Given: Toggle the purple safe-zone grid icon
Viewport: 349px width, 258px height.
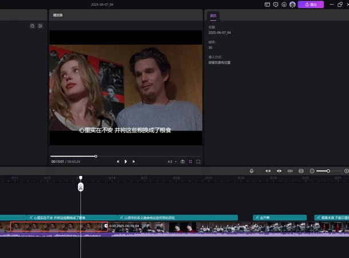Looking at the screenshot, I should 191,162.
